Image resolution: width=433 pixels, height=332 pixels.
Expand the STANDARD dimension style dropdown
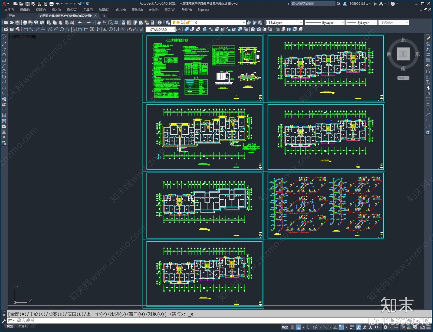pyautogui.click(x=173, y=30)
